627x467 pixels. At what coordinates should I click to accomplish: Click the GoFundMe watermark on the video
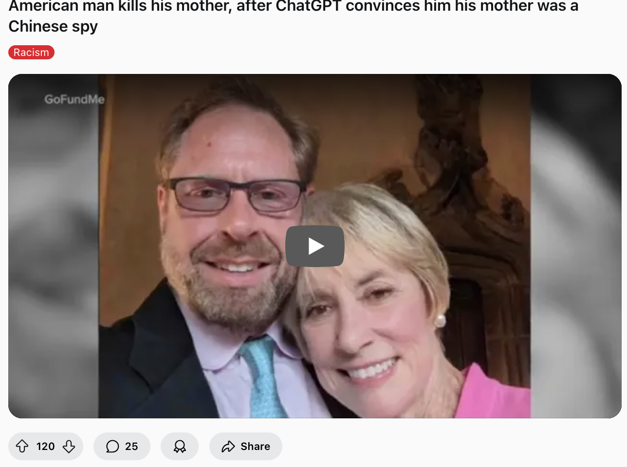point(74,99)
